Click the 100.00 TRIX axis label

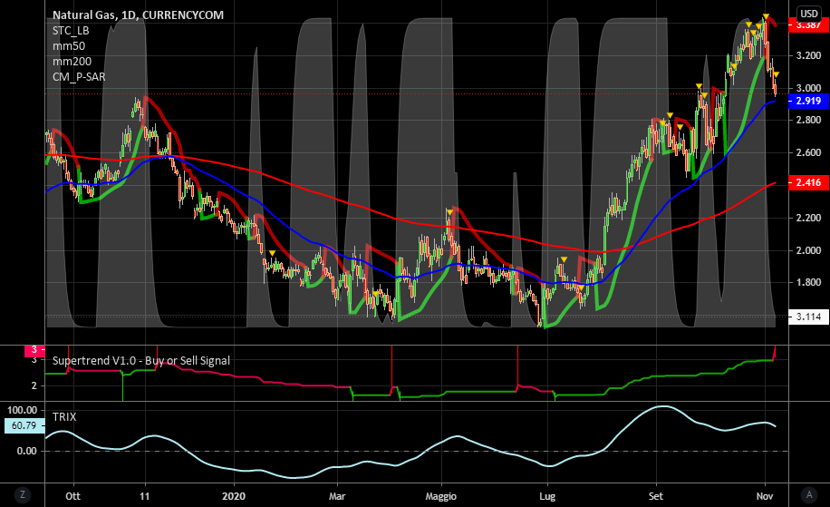click(x=23, y=410)
